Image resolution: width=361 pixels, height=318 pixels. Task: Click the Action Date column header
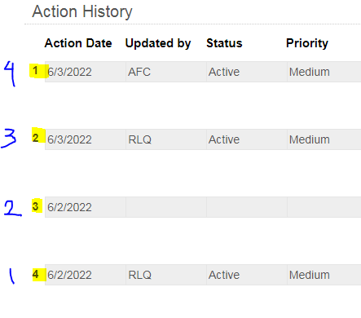pos(78,43)
